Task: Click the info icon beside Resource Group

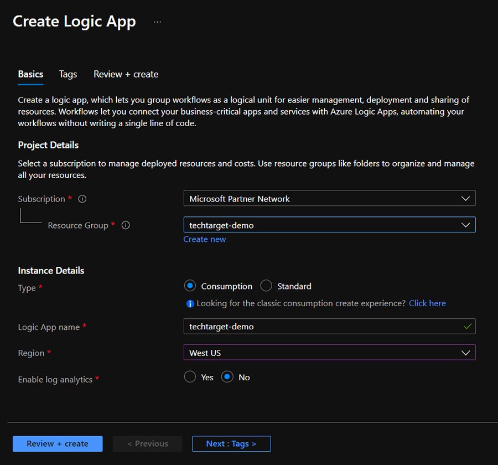Action: click(126, 225)
